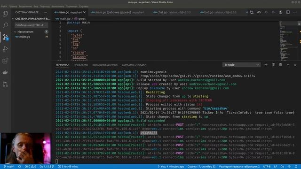
Task: Open the source control panel more actions menu
Action: coord(45,12)
